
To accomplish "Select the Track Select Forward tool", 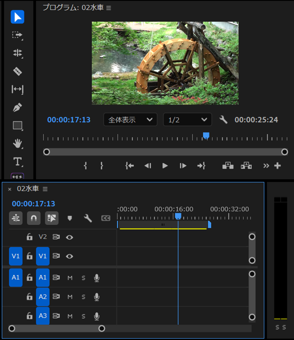I will 17,35.
